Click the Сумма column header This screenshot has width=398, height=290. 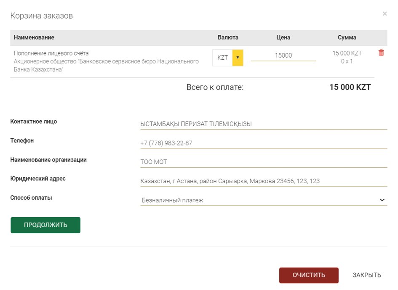347,38
